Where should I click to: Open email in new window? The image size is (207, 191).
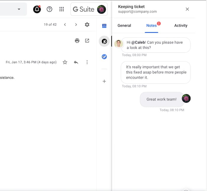coord(87,41)
